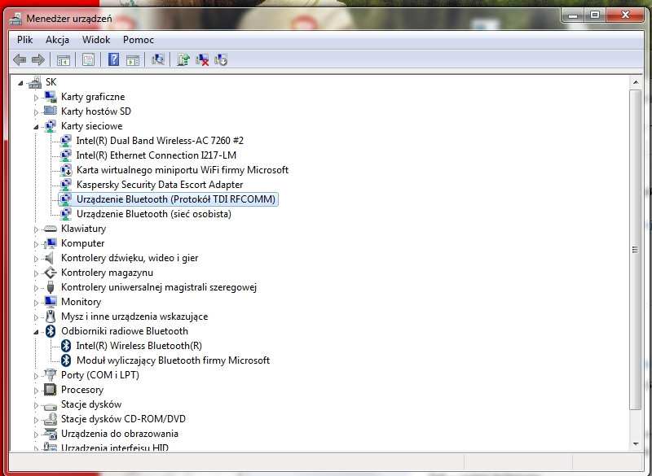Click the SK computer root icon
The width and height of the screenshot is (652, 476).
(x=35, y=82)
